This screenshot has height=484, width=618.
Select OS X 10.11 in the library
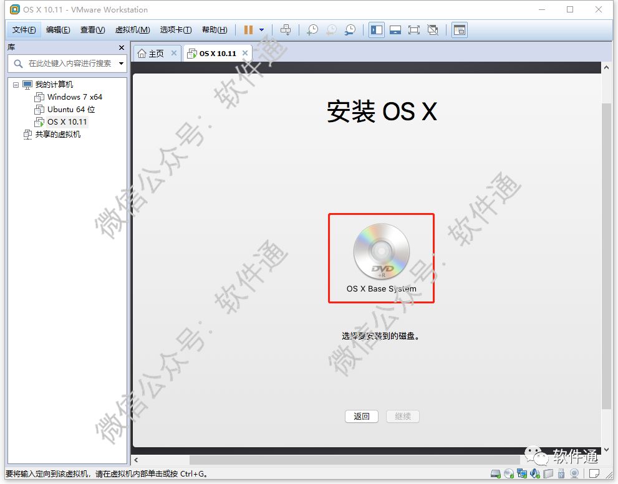click(x=67, y=122)
